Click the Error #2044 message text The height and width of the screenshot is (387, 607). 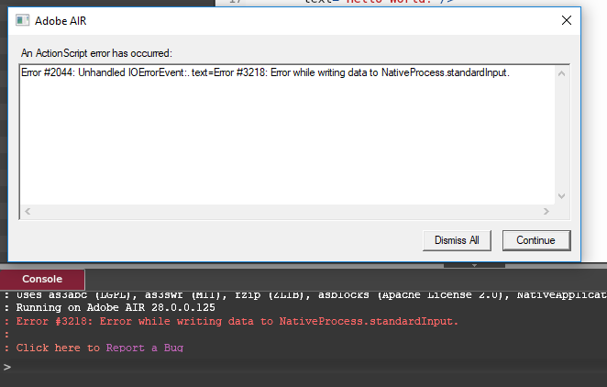point(265,72)
